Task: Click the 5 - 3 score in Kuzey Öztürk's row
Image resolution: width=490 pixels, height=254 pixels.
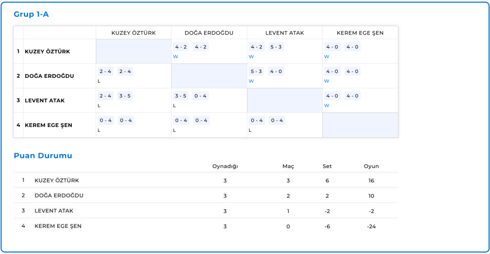Action: click(276, 47)
